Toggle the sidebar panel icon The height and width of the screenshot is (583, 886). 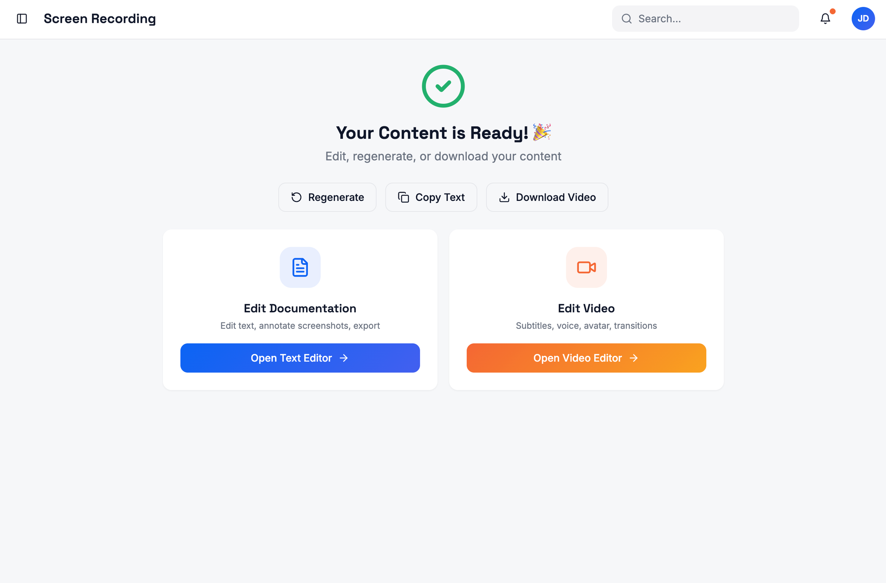click(x=22, y=18)
